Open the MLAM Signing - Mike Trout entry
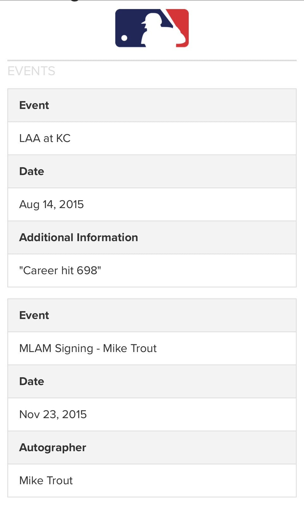 pos(88,349)
